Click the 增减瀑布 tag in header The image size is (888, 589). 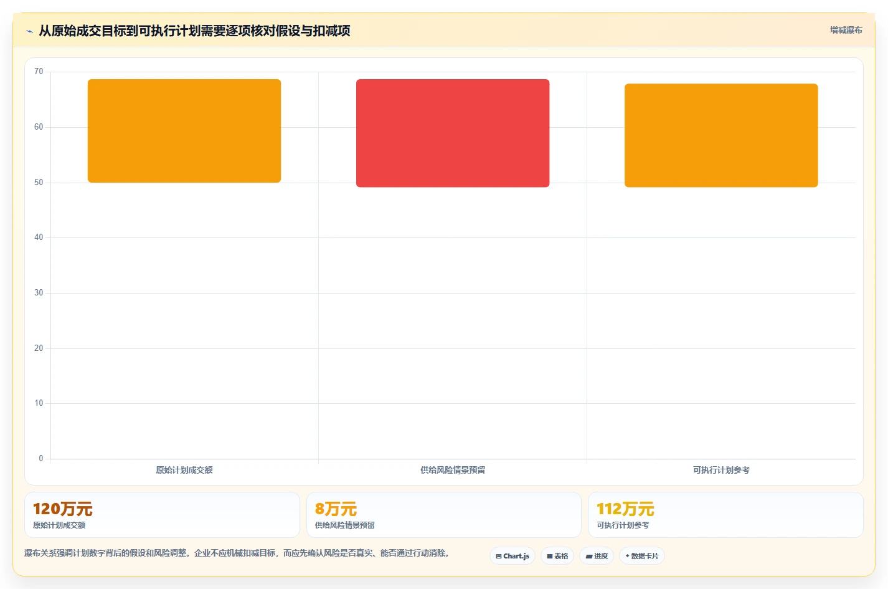(x=846, y=30)
